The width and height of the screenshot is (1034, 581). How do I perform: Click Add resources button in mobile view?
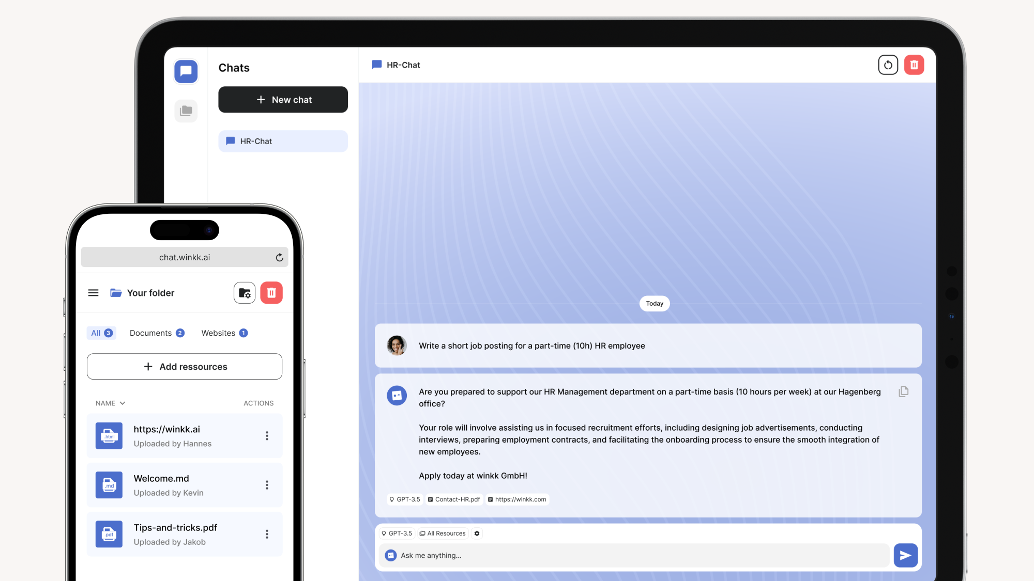coord(185,366)
